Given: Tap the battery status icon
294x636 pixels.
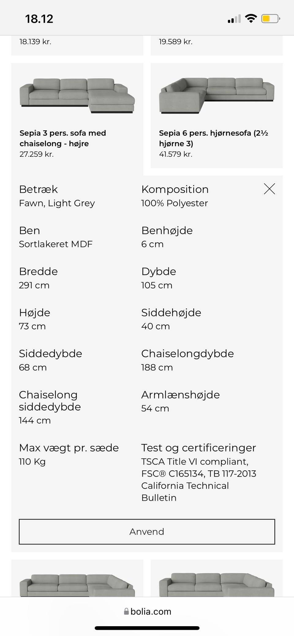Looking at the screenshot, I should [270, 19].
